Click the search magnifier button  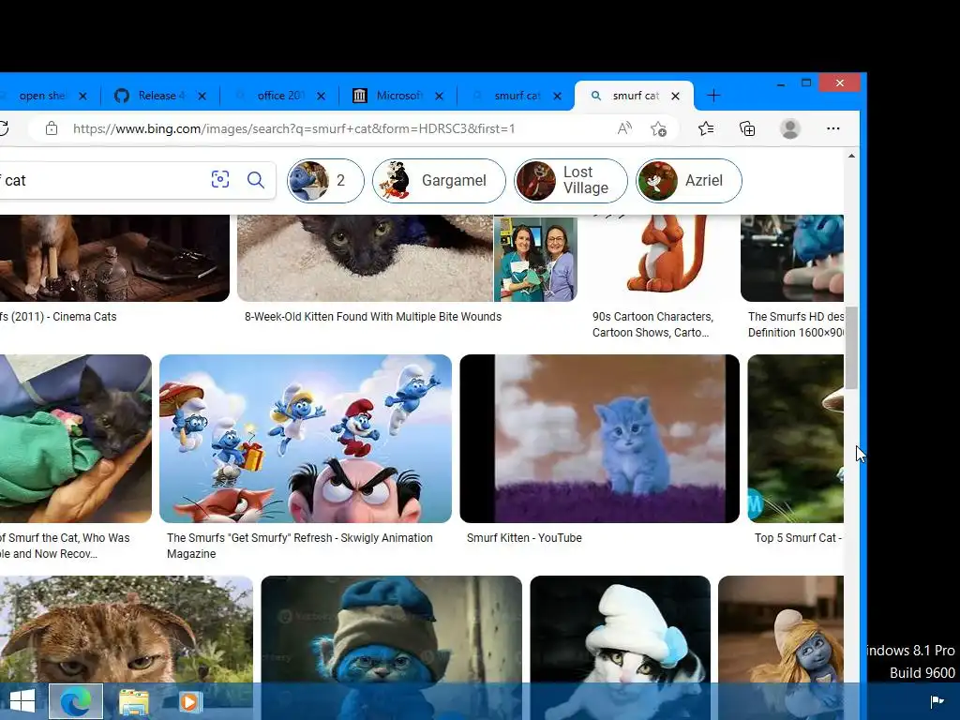256,179
